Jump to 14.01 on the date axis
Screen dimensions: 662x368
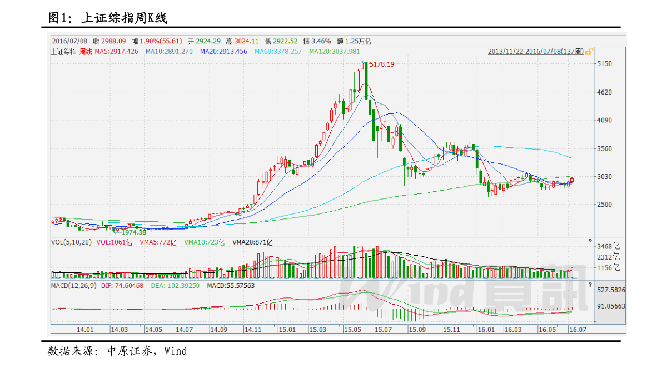pos(85,330)
